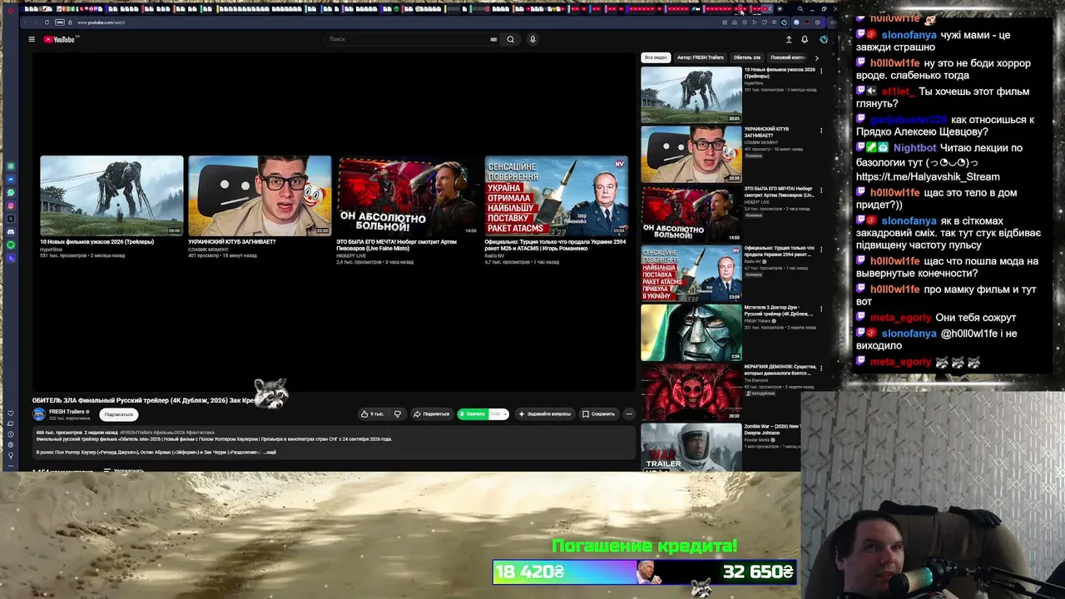The width and height of the screenshot is (1065, 599).
Task: Open options for '10 Новых фильмов ужасов 2026' sidebar video
Action: point(821,71)
